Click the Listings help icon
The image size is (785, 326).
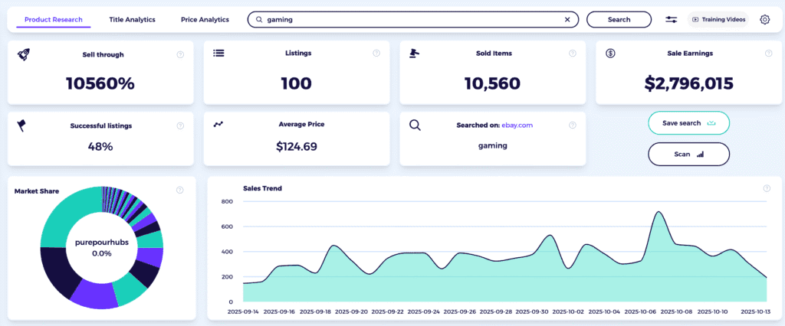pos(376,54)
